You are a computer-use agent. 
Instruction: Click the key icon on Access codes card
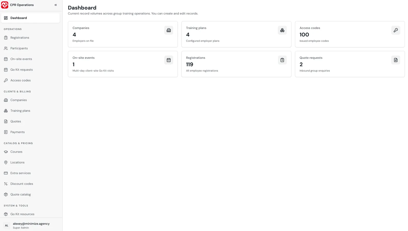pos(396,30)
